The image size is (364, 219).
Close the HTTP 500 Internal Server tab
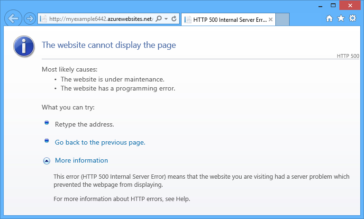coord(271,19)
